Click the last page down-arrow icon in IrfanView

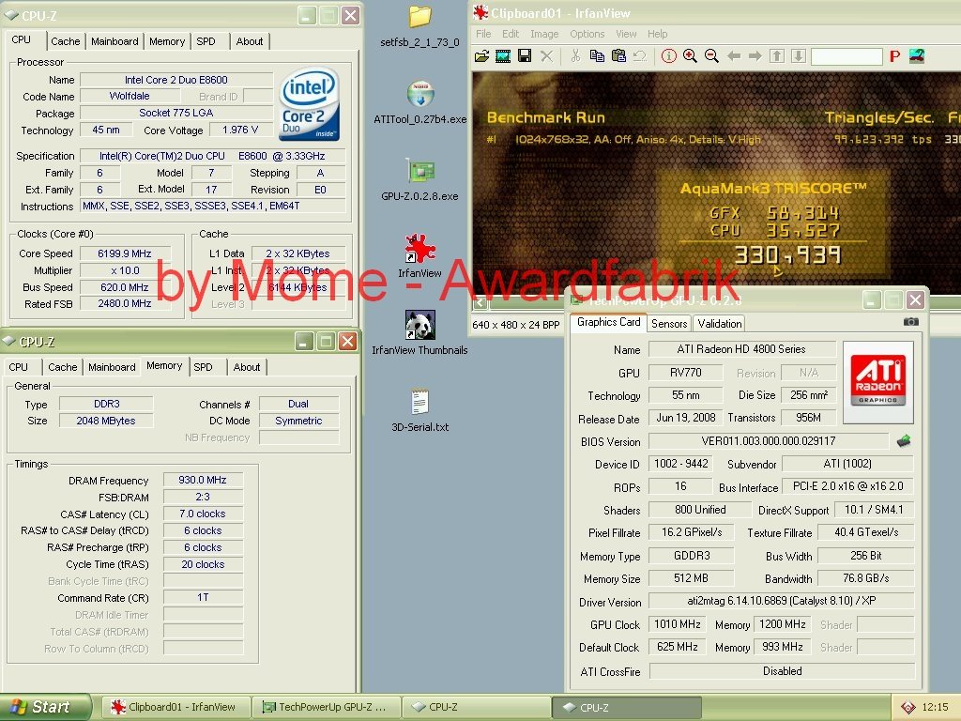798,56
